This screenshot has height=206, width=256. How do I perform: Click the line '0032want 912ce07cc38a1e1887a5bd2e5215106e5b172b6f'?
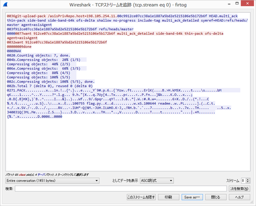[57, 42]
